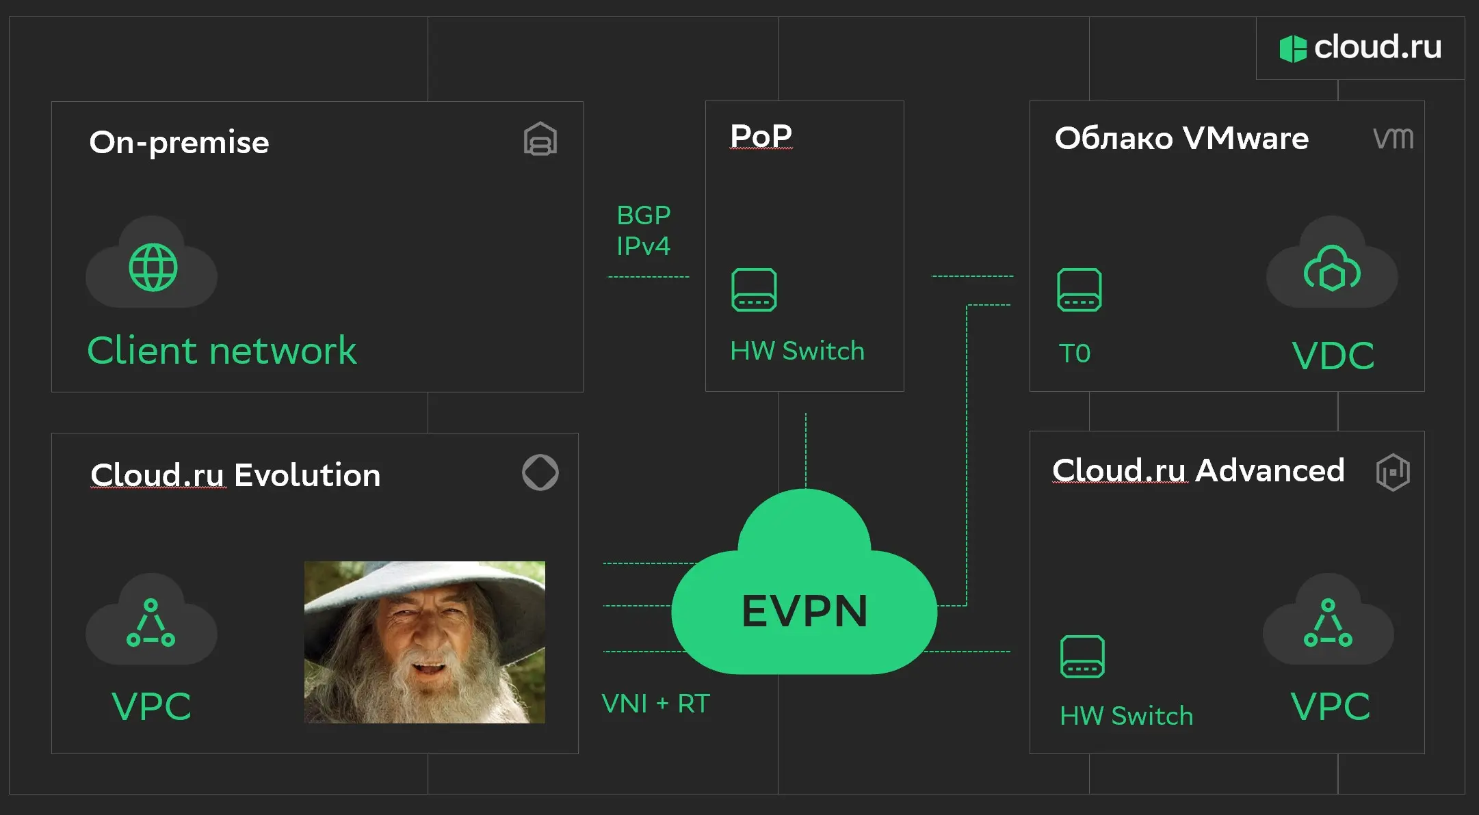
Task: Click the On-premise heading
Action: coord(179,142)
